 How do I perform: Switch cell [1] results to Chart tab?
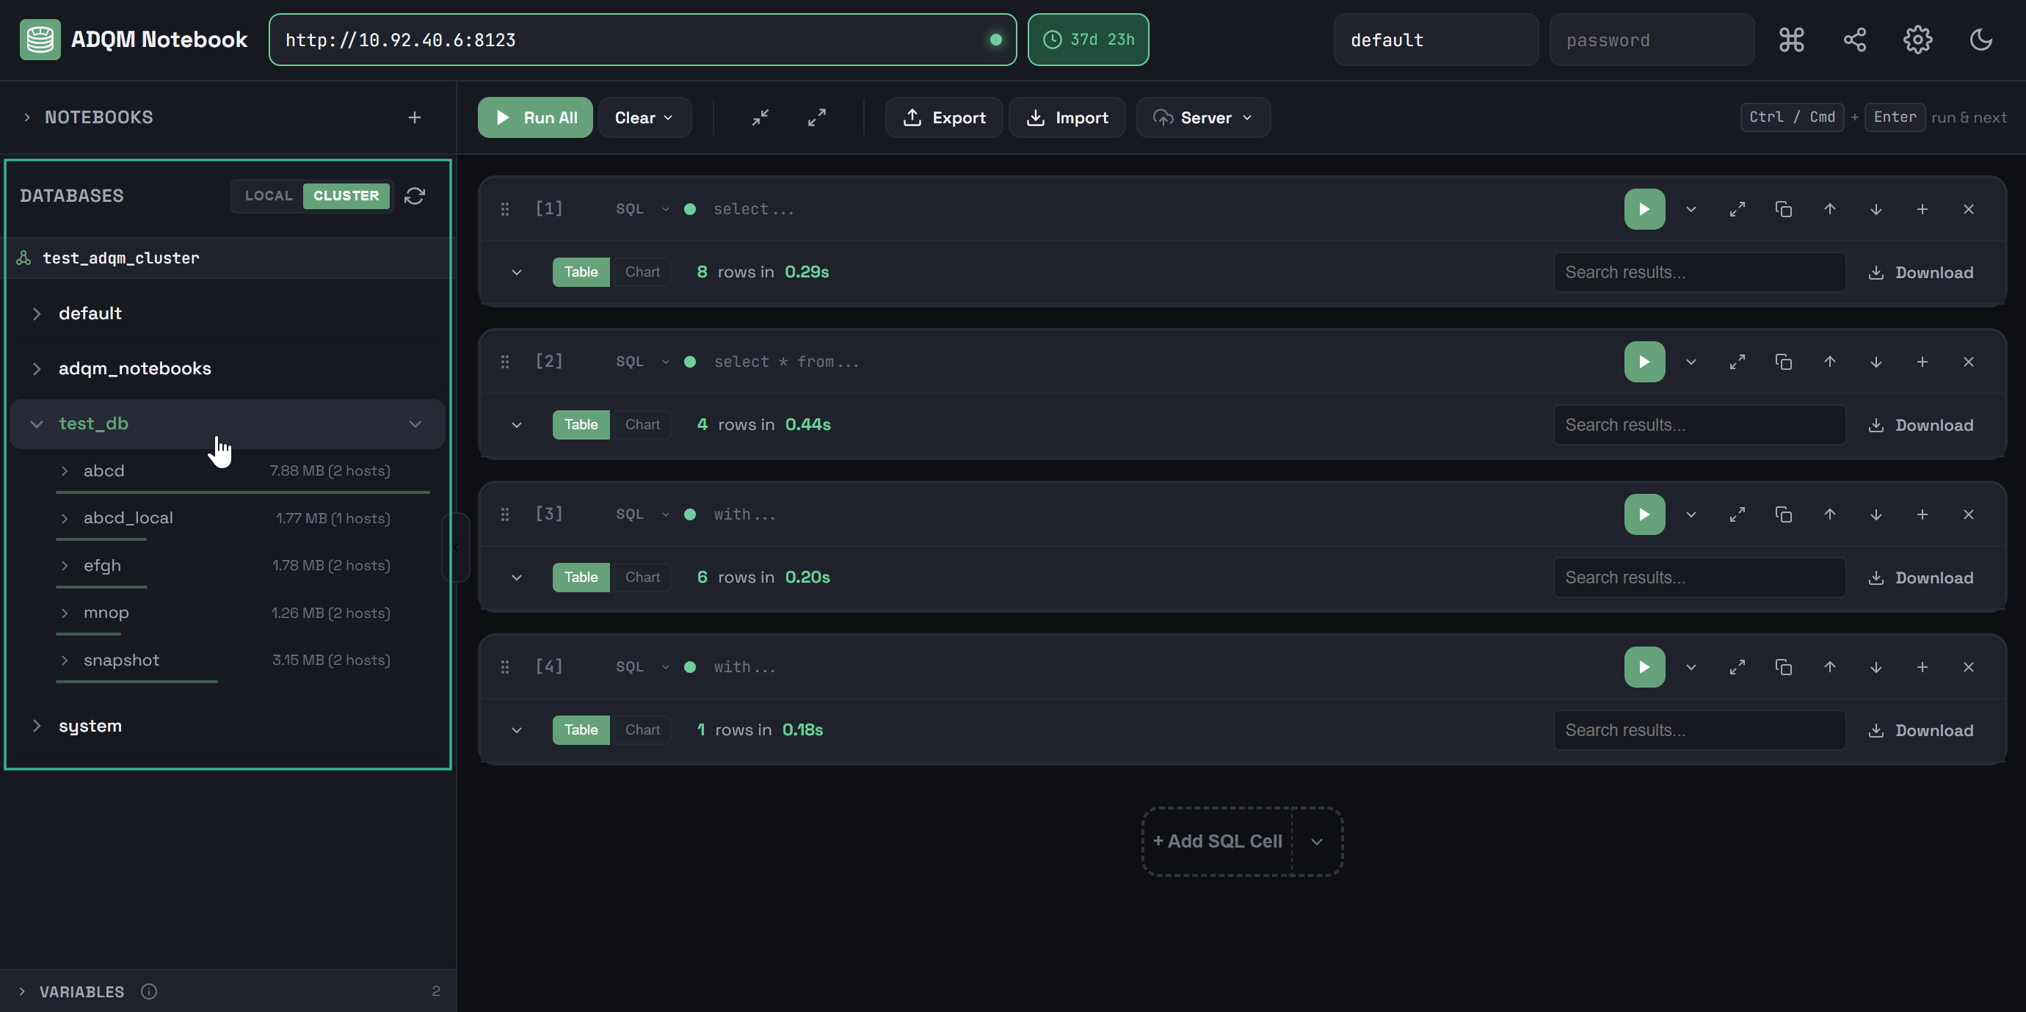pos(642,272)
